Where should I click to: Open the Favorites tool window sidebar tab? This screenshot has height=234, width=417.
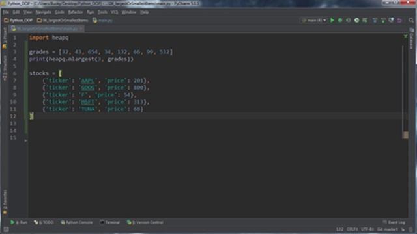coord(5,202)
